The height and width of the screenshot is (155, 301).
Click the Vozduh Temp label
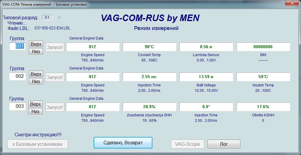(x=263, y=85)
